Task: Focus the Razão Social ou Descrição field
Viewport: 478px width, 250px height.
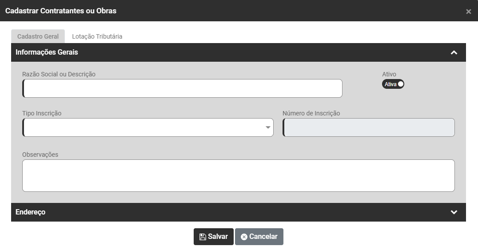Action: click(x=182, y=88)
